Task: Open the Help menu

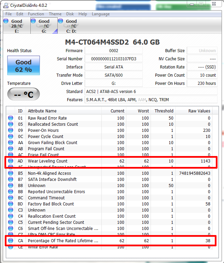Action: [x=83, y=14]
